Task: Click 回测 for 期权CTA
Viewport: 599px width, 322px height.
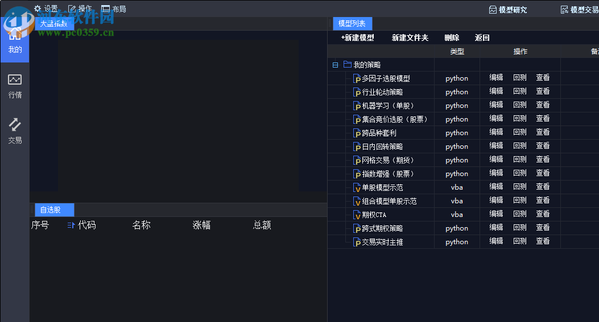Action: (520, 214)
